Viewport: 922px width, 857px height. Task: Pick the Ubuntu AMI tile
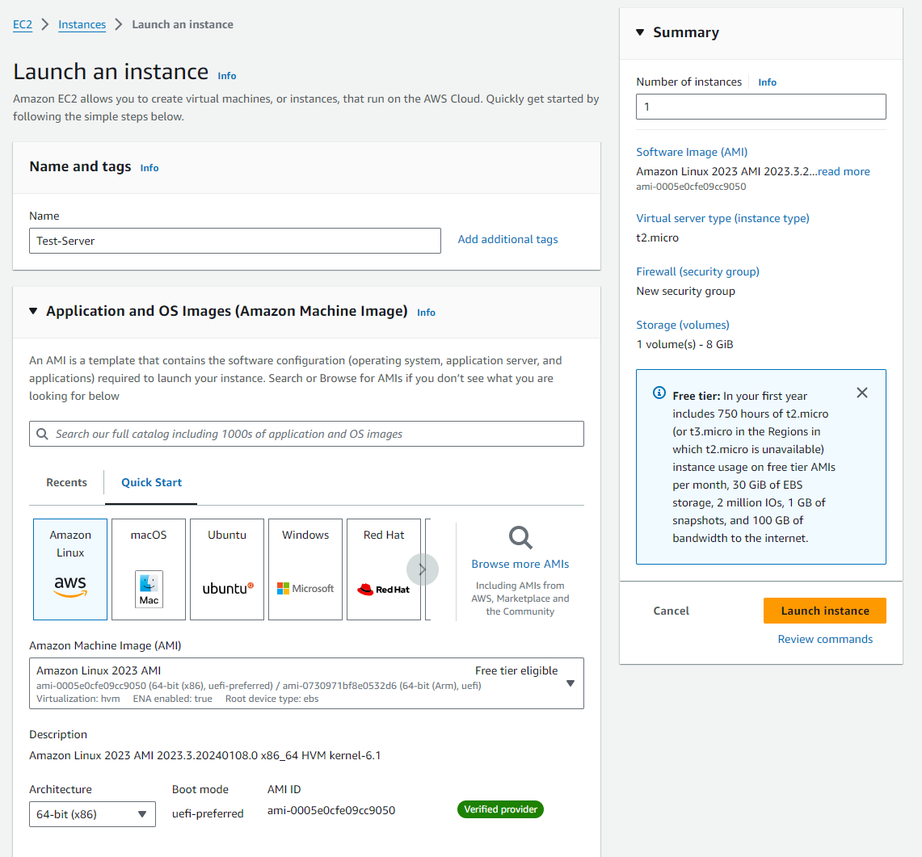click(227, 569)
